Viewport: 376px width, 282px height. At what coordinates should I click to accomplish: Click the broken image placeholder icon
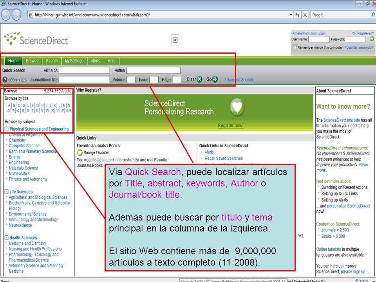(175, 40)
